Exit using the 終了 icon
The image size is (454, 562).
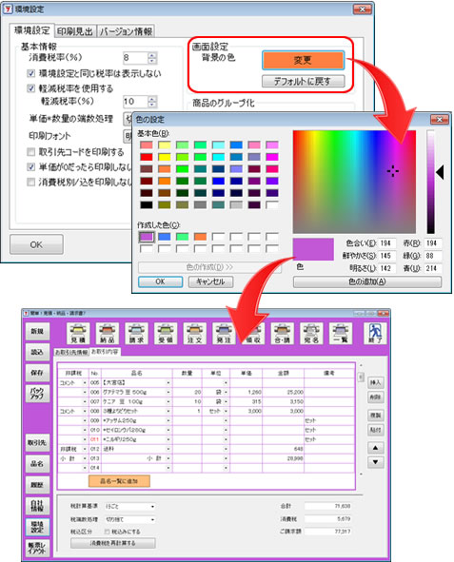point(375,334)
